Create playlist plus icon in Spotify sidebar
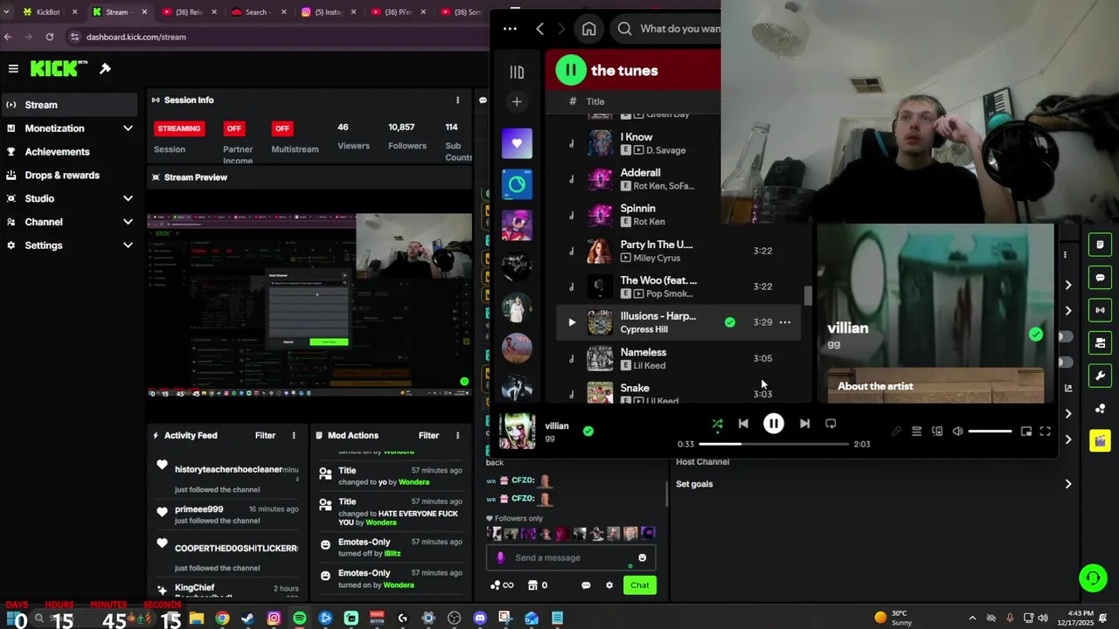The height and width of the screenshot is (629, 1119). click(x=517, y=102)
